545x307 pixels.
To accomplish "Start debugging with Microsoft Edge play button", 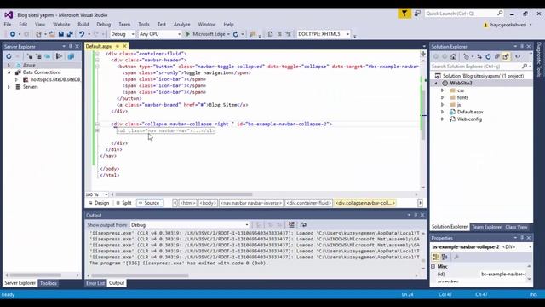I will pyautogui.click(x=188, y=34).
